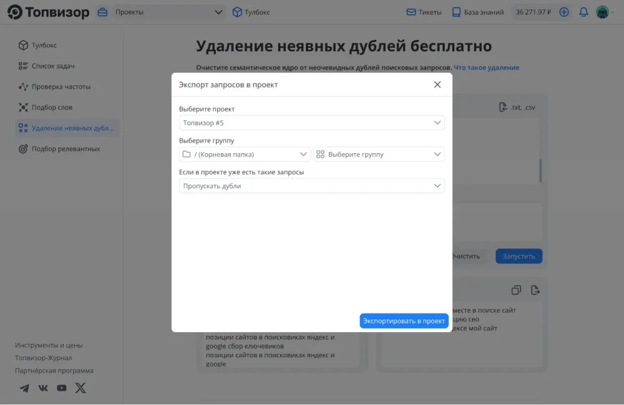Open Топвизор-Журнал link

44,358
